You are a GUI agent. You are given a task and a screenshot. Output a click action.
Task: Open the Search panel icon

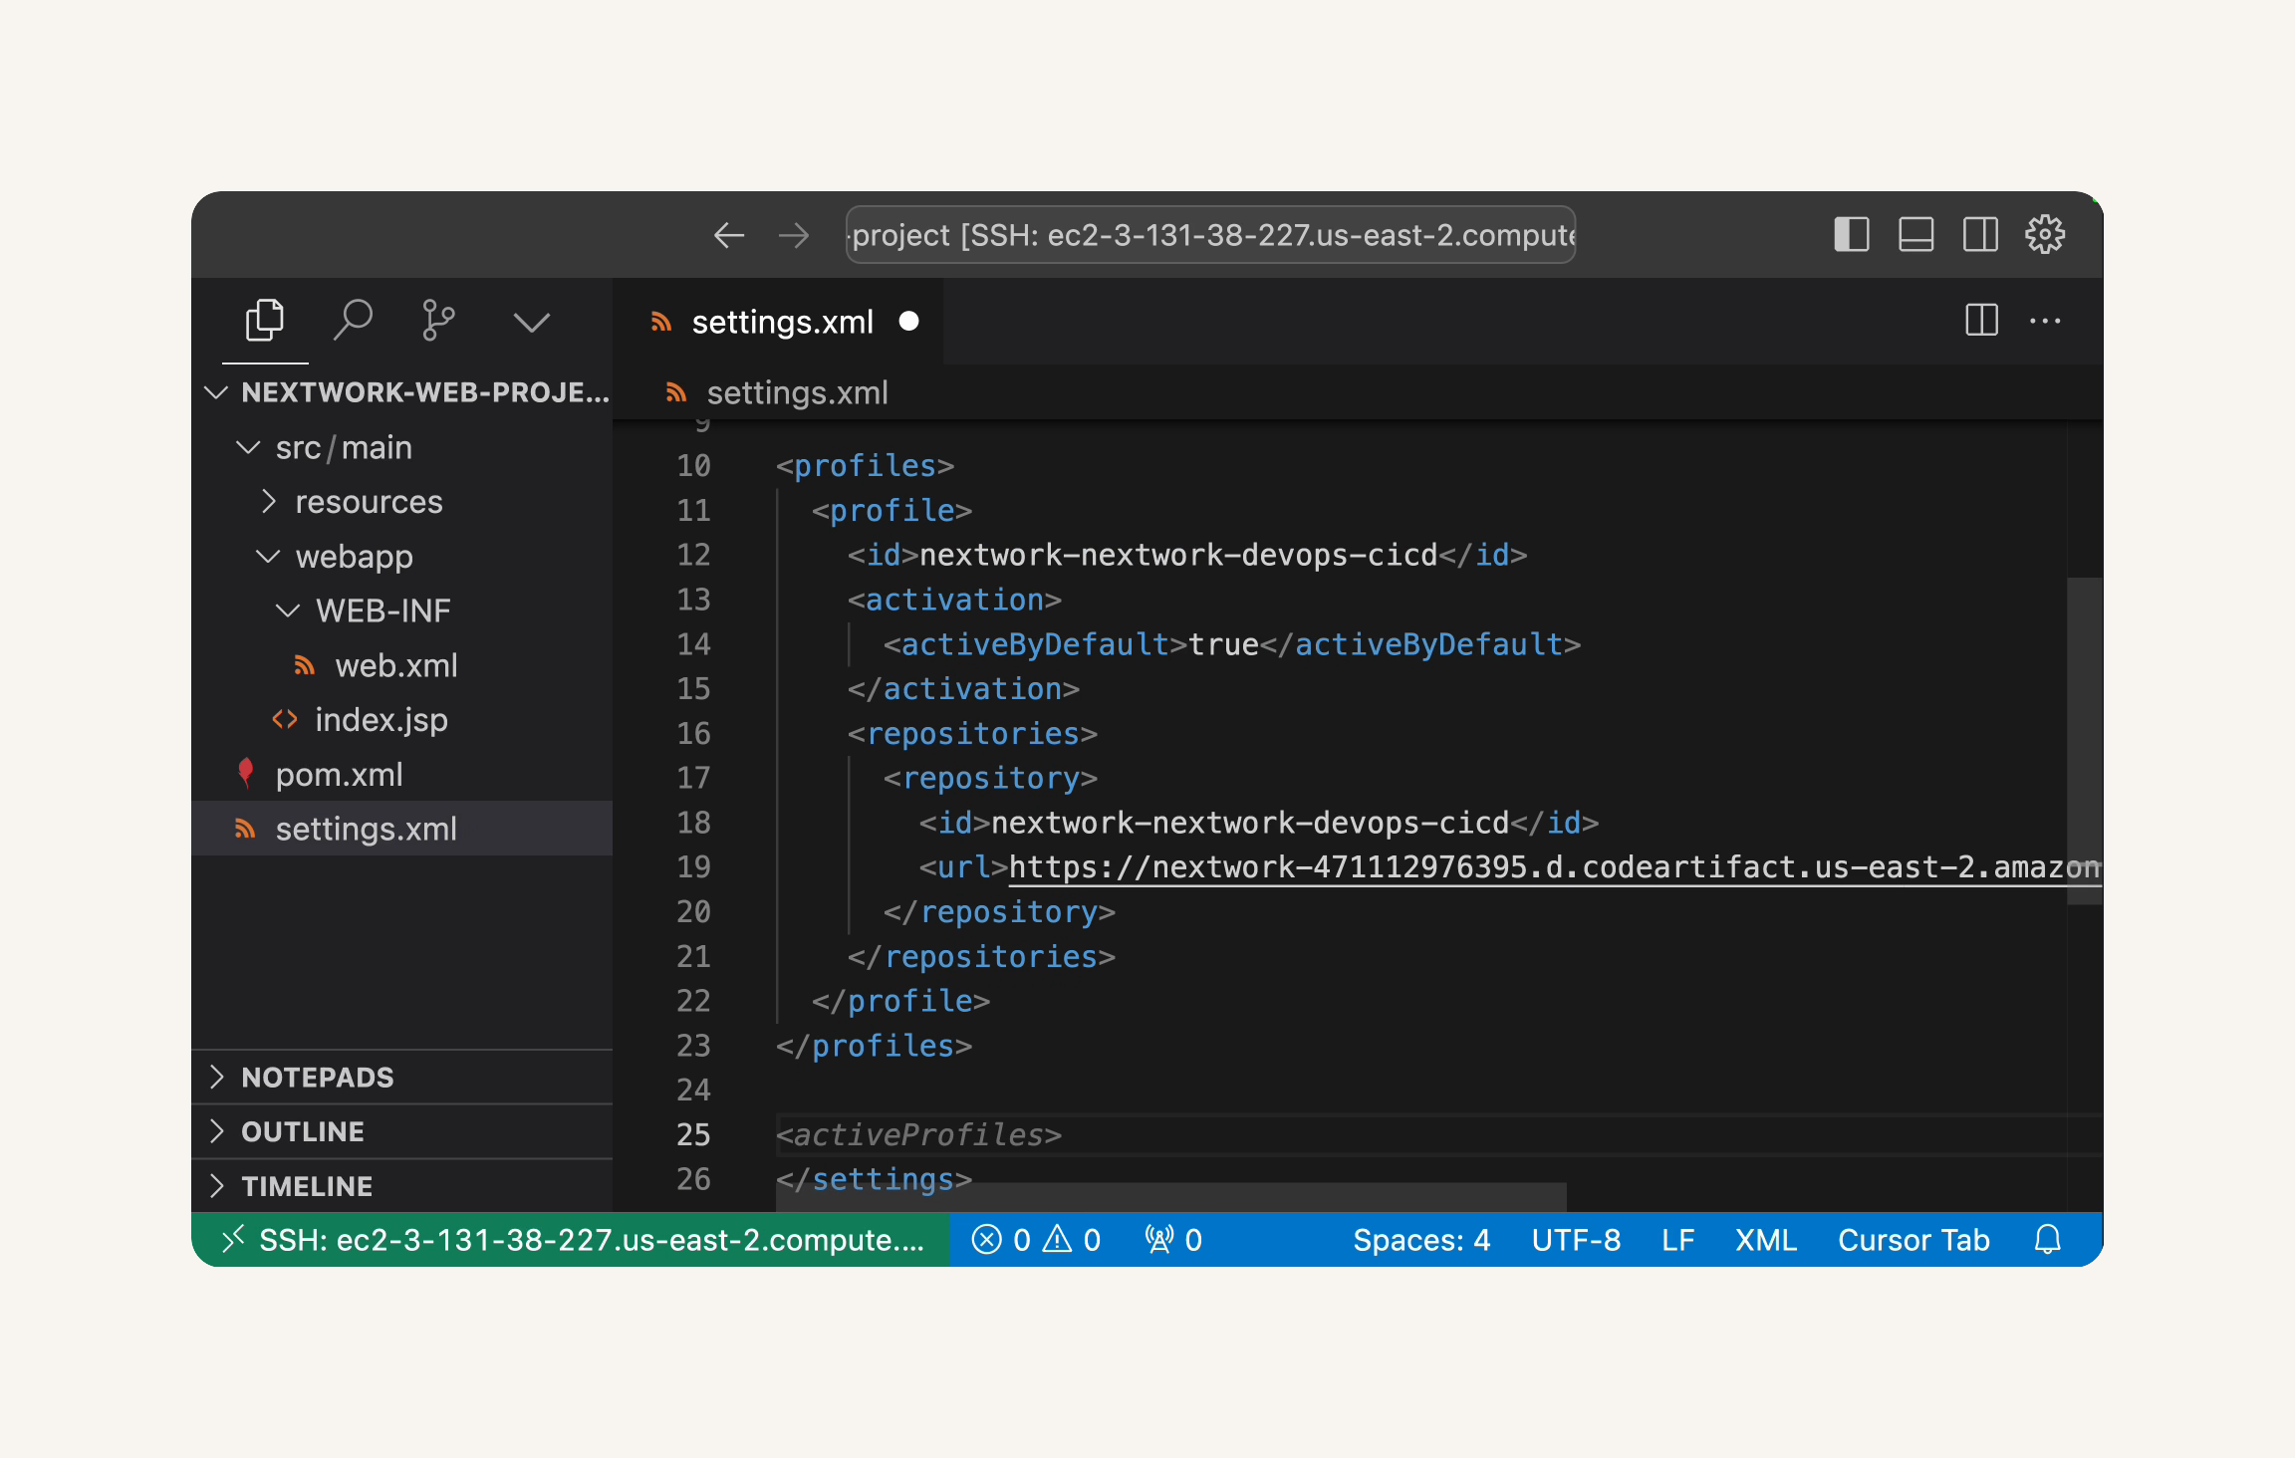(352, 321)
